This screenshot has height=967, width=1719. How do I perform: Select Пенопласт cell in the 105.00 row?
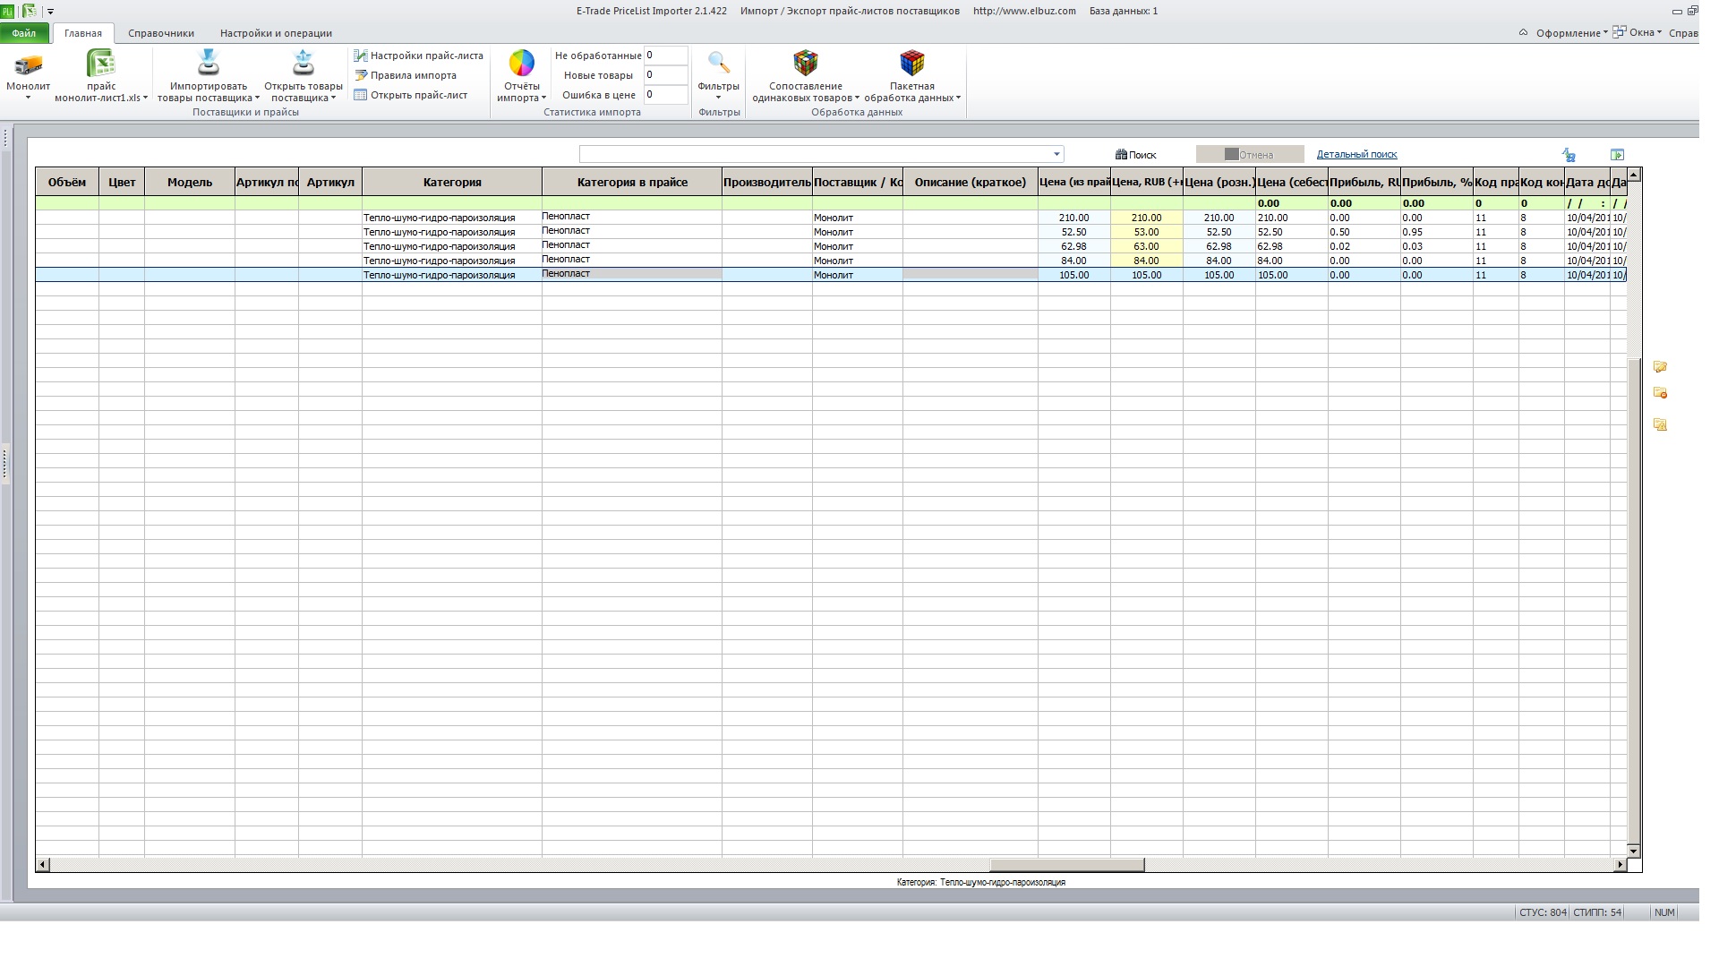click(632, 274)
